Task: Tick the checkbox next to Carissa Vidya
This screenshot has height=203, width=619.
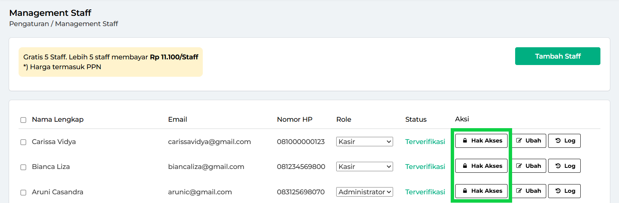Action: 24,142
